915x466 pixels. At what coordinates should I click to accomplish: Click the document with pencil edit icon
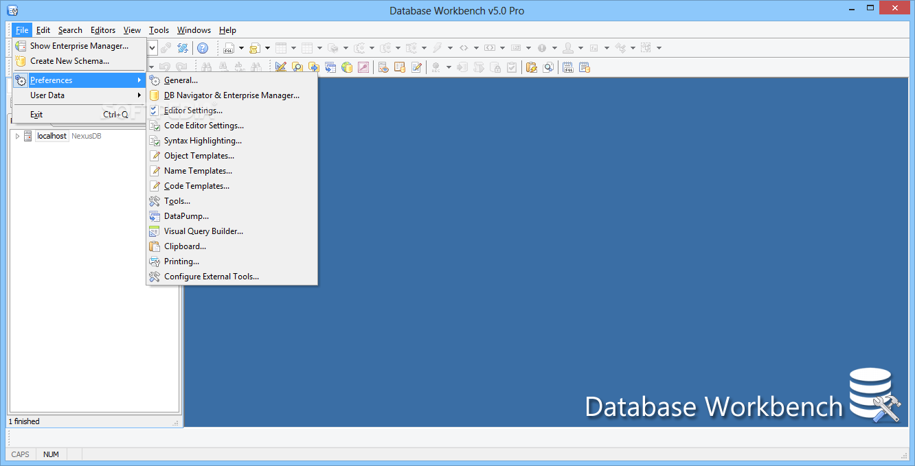click(416, 67)
